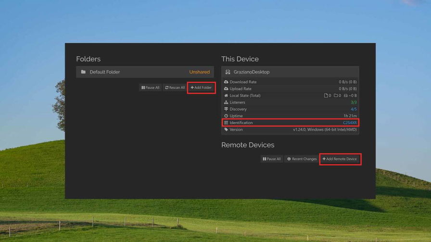Click the Discovery signpost icon
Viewport: 431px width, 242px height.
tap(226, 109)
